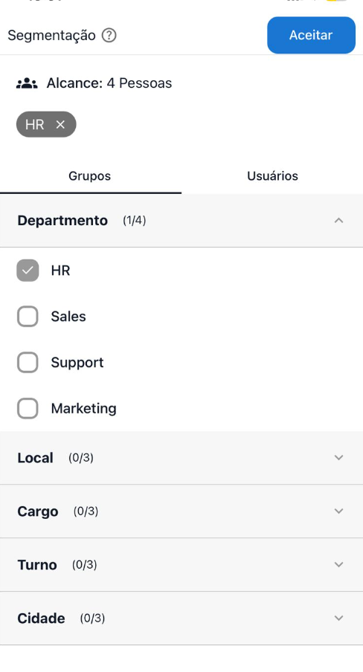The width and height of the screenshot is (363, 672).
Task: Uncheck the HR department checkbox
Action: coord(28,271)
